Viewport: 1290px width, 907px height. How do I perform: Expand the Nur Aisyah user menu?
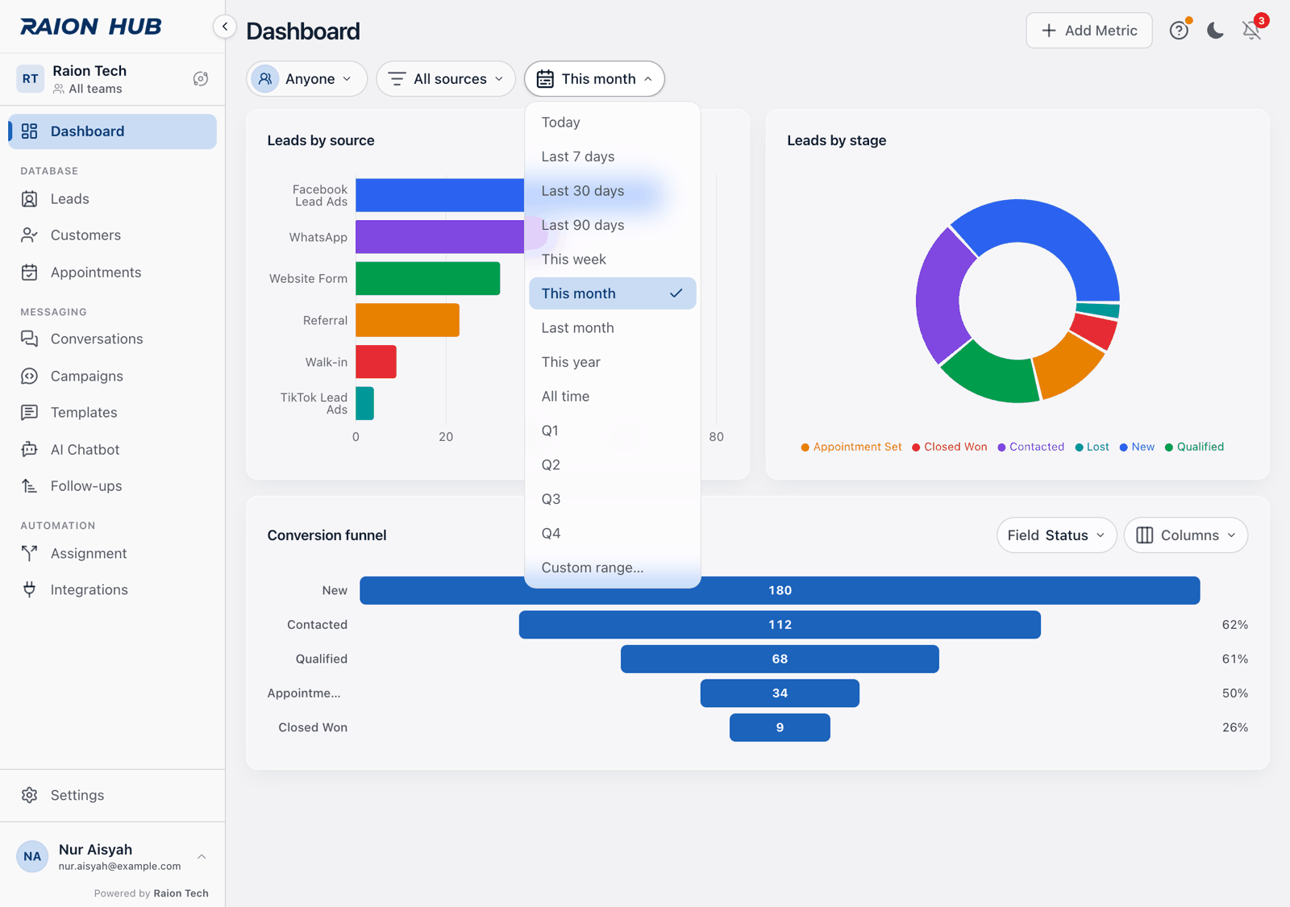point(112,857)
